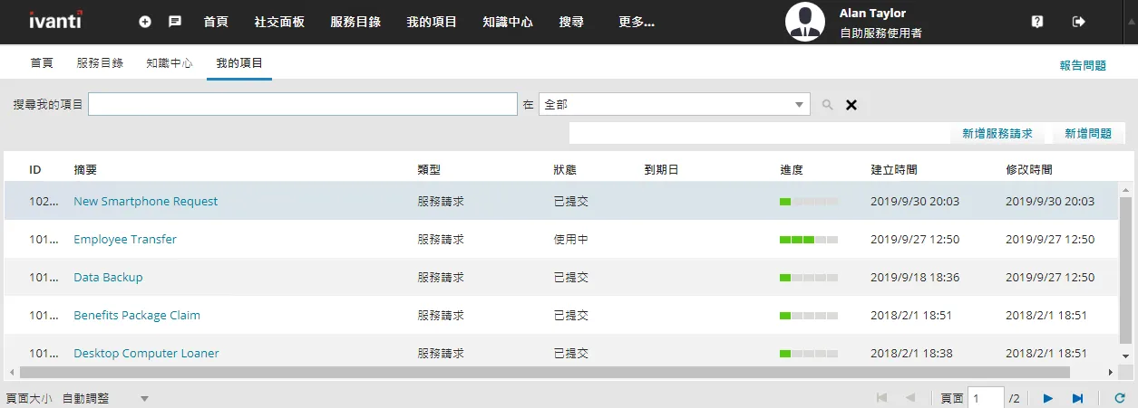Screen dimensions: 1138x408
Task: Open New Smartphone Request link
Action: 145,202
